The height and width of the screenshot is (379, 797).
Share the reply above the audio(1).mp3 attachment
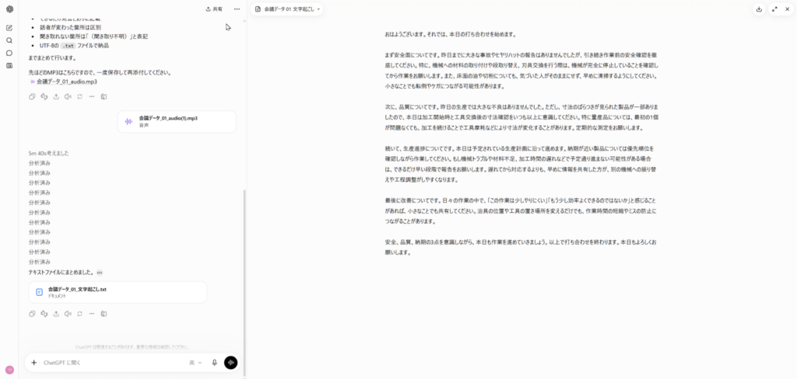click(x=56, y=96)
